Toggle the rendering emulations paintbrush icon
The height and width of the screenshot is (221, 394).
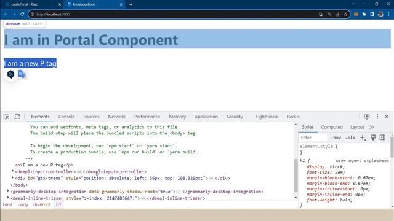tap(373, 138)
